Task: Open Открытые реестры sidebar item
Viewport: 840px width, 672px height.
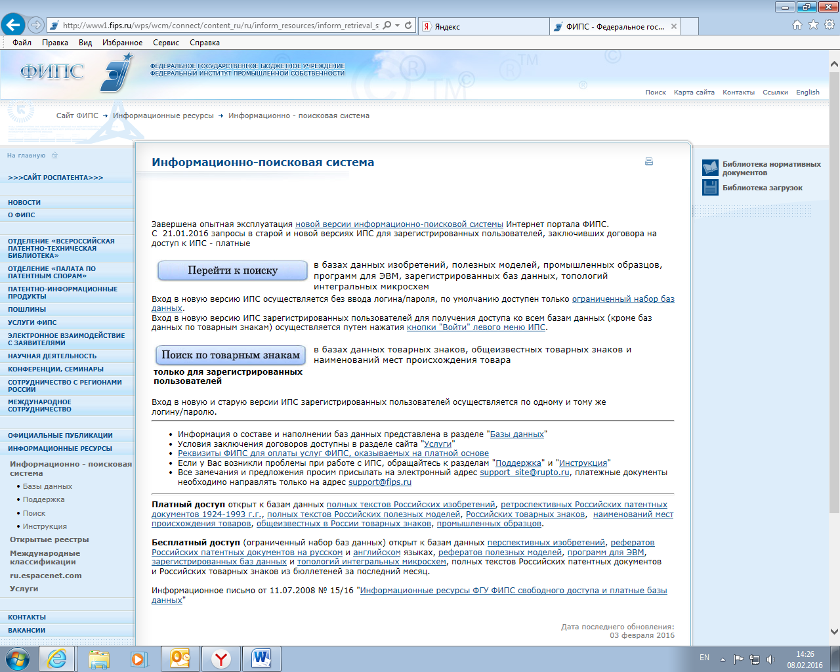Action: click(x=49, y=540)
